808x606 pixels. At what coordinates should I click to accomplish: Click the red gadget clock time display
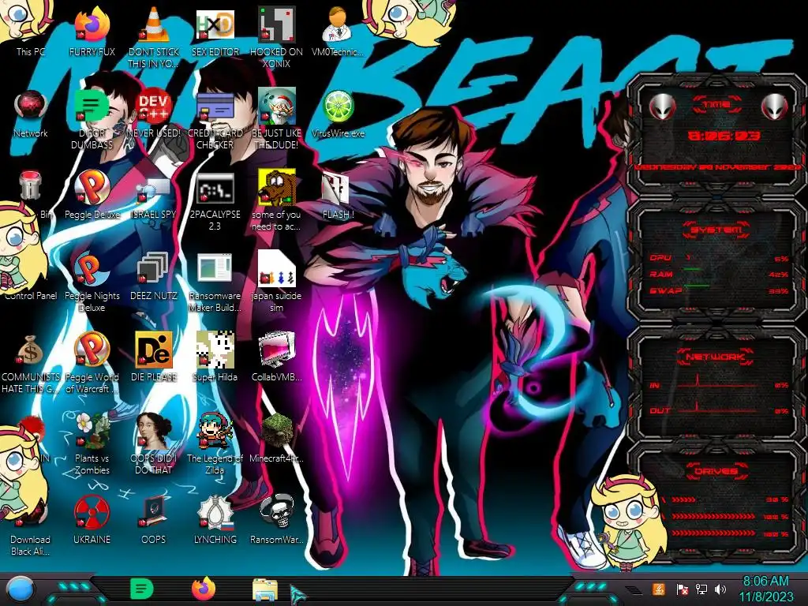click(x=724, y=136)
